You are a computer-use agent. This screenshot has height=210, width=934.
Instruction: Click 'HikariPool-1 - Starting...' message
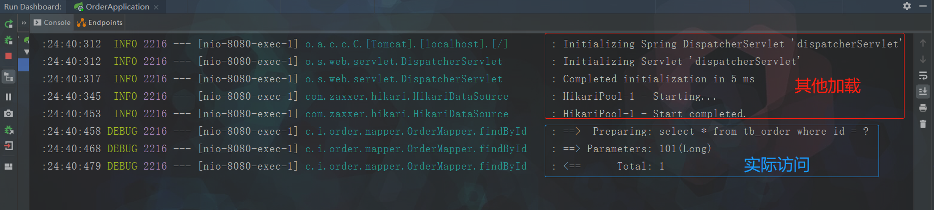click(x=640, y=96)
